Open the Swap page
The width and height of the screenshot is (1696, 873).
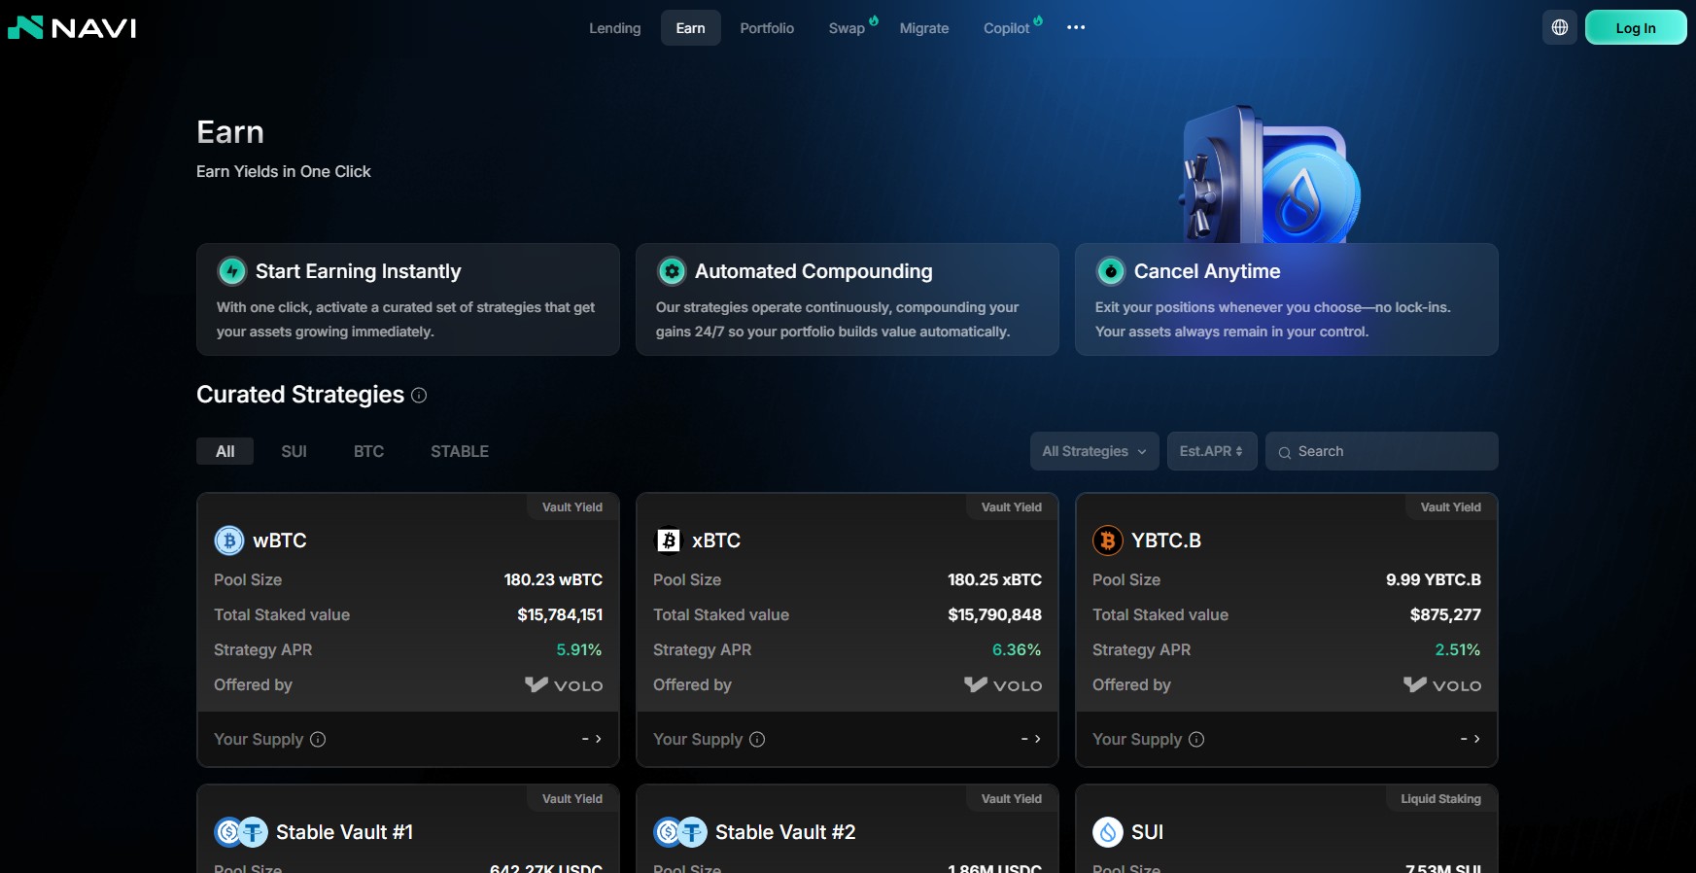[x=847, y=28]
